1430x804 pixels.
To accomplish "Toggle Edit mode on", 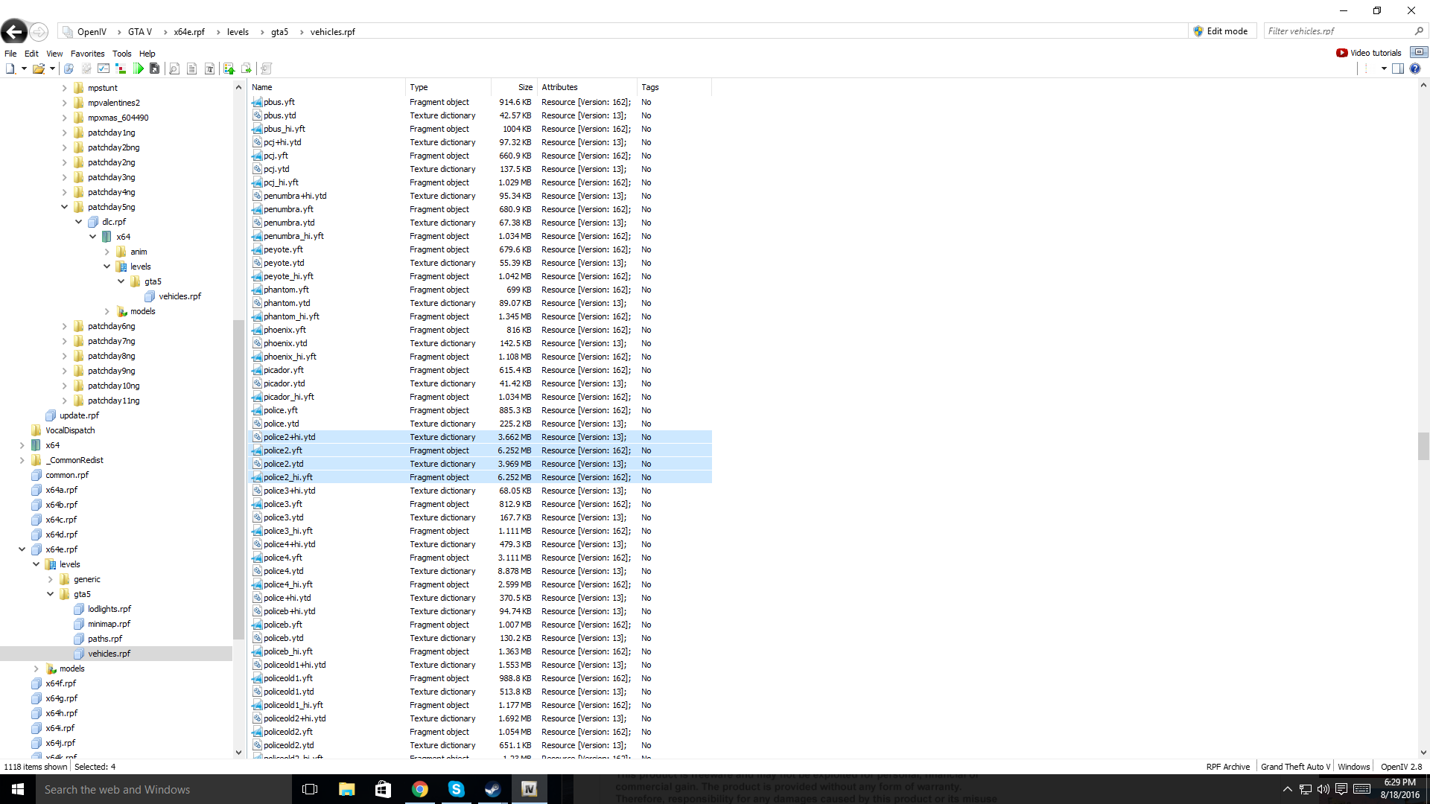I will tap(1220, 31).
